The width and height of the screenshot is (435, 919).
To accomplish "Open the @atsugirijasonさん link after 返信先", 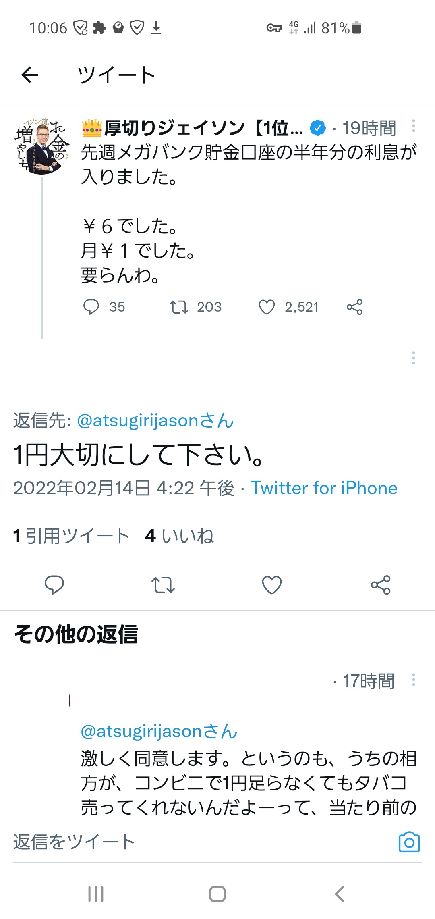I will 155,420.
